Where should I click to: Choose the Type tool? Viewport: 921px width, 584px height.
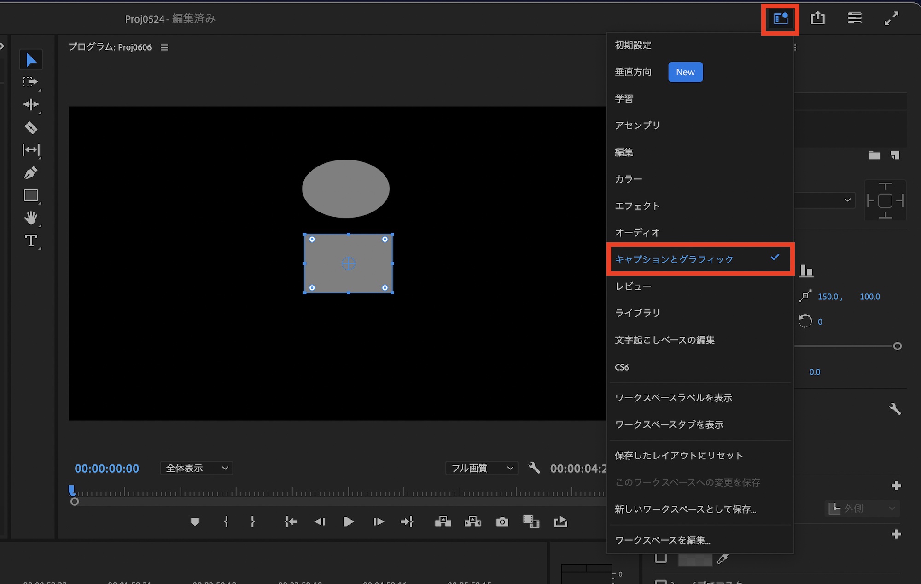pyautogui.click(x=31, y=240)
